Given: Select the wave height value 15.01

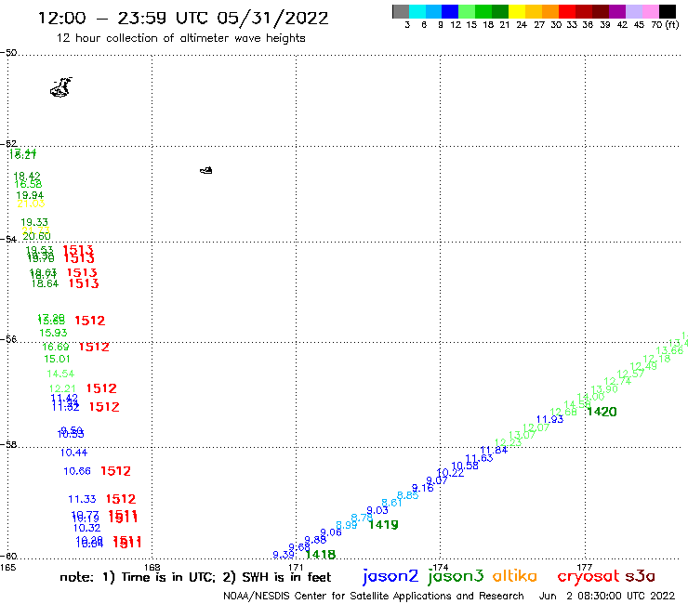Looking at the screenshot, I should 57,359.
